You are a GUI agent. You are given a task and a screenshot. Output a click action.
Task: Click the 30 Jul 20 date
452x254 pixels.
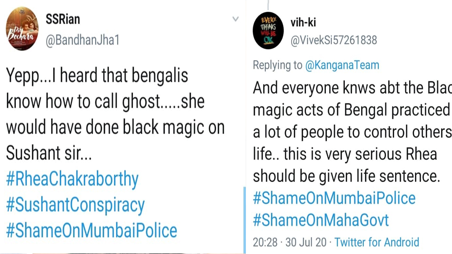(306, 242)
